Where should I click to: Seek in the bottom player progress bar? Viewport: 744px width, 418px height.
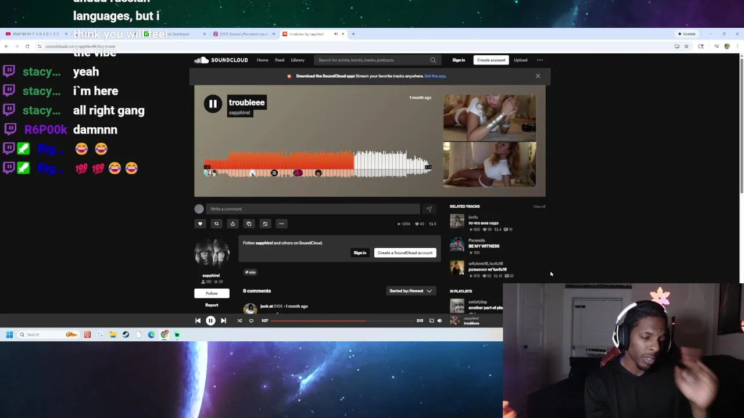(x=343, y=320)
